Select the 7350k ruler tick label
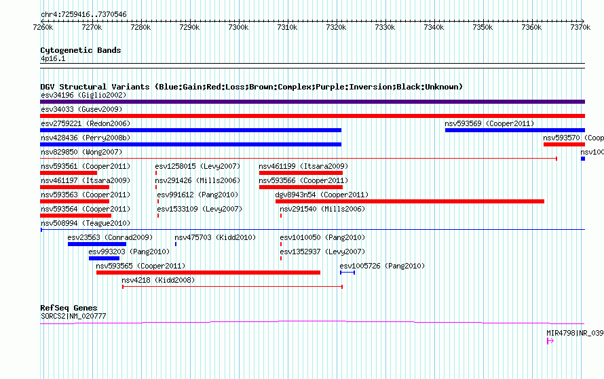 click(x=483, y=27)
